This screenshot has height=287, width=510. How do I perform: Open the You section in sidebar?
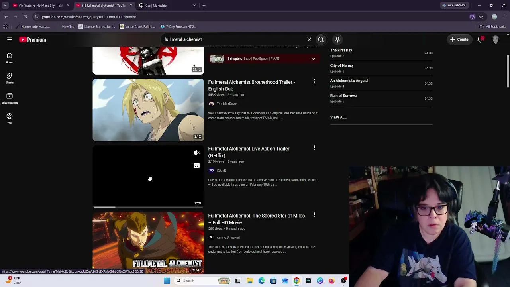coord(10,119)
